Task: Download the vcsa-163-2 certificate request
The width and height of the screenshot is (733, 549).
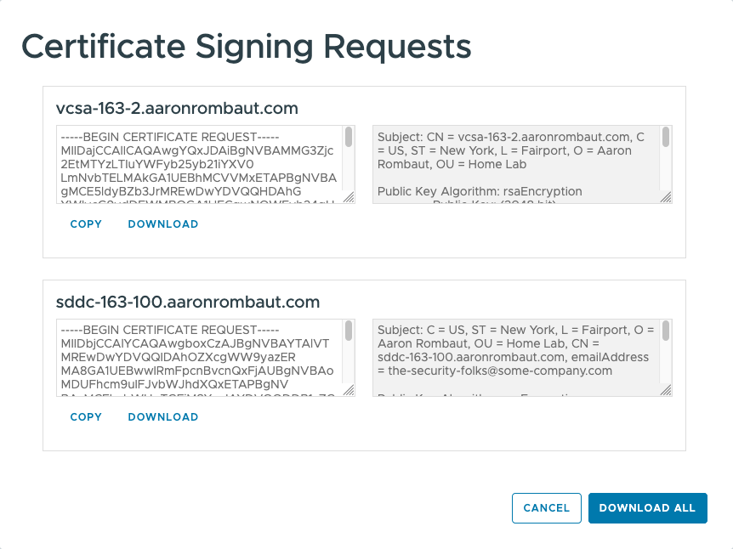Action: 163,224
